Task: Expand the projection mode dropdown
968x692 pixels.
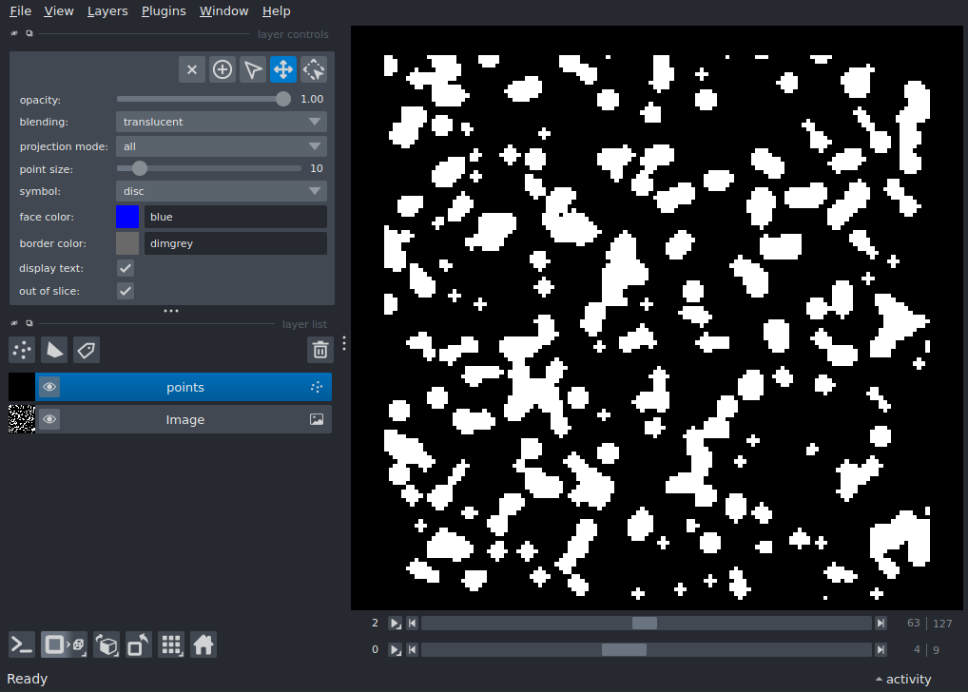Action: coord(221,146)
